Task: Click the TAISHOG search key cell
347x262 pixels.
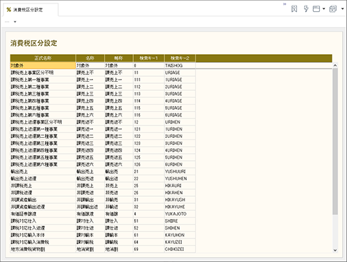Action: click(180, 66)
